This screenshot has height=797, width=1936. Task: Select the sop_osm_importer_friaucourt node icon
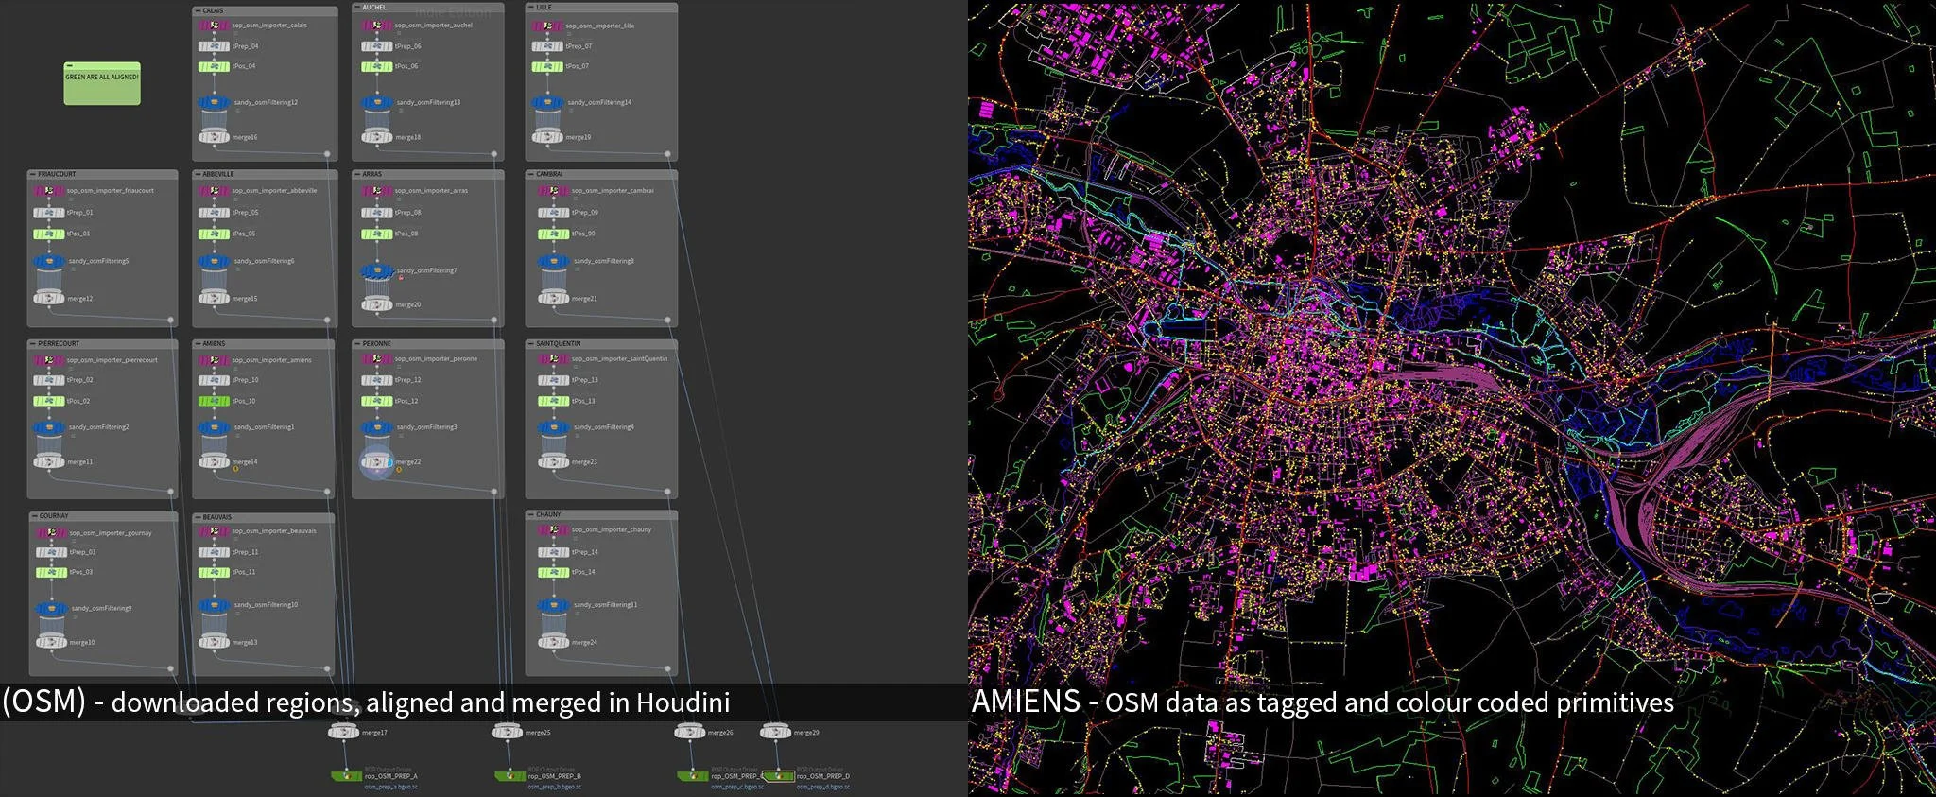click(50, 191)
